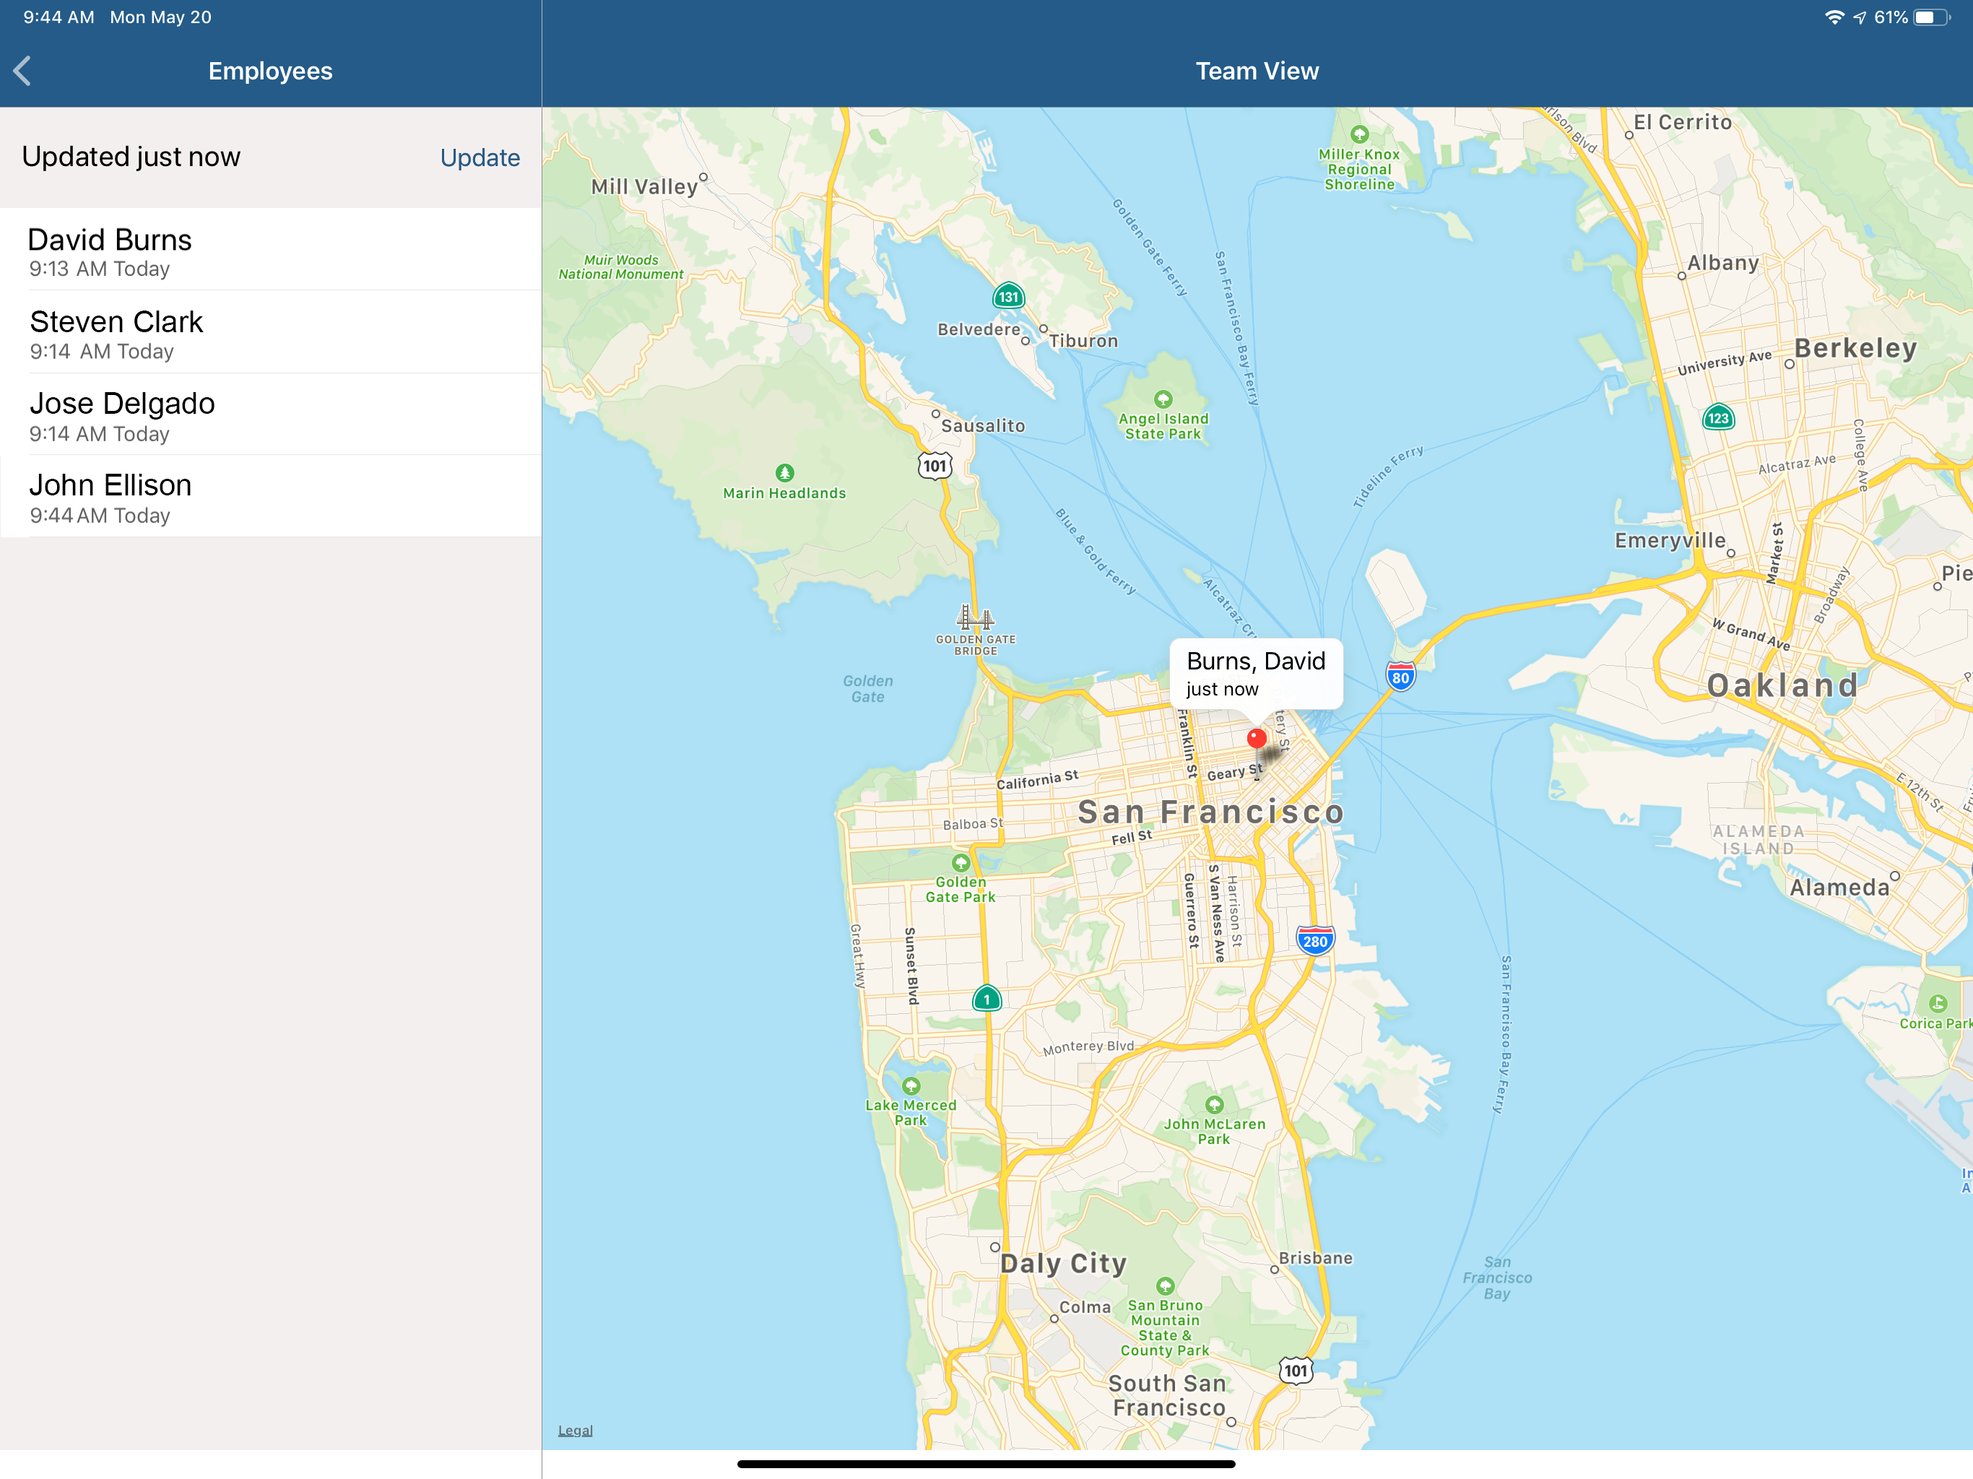The height and width of the screenshot is (1479, 1973).
Task: Tap the Highway 131 shield near Belvedere
Action: 1008,297
